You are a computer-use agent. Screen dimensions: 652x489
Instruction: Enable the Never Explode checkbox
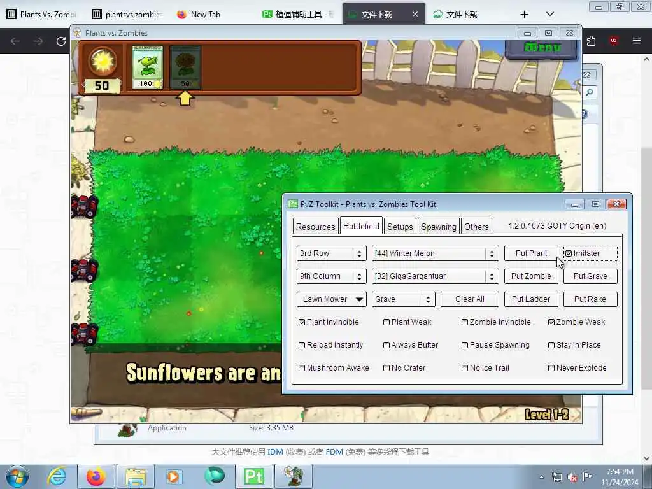click(x=551, y=368)
